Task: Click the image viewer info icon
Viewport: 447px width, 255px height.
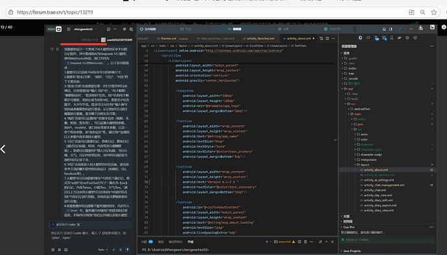Action: click(x=444, y=27)
